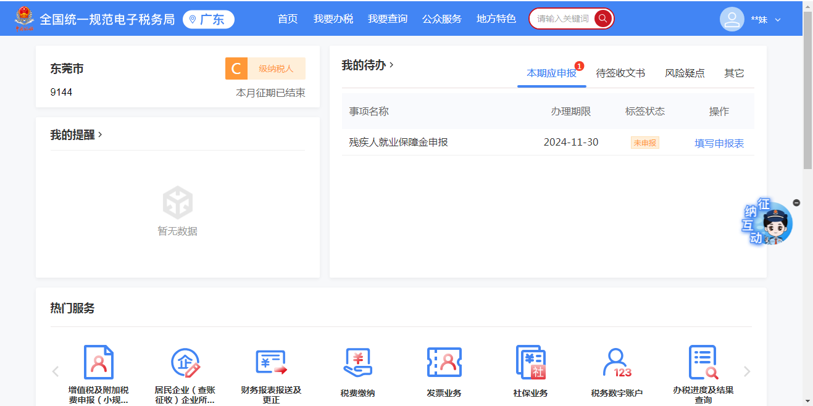Switch to the 本期应申报 tab
The image size is (813, 406).
click(x=551, y=73)
